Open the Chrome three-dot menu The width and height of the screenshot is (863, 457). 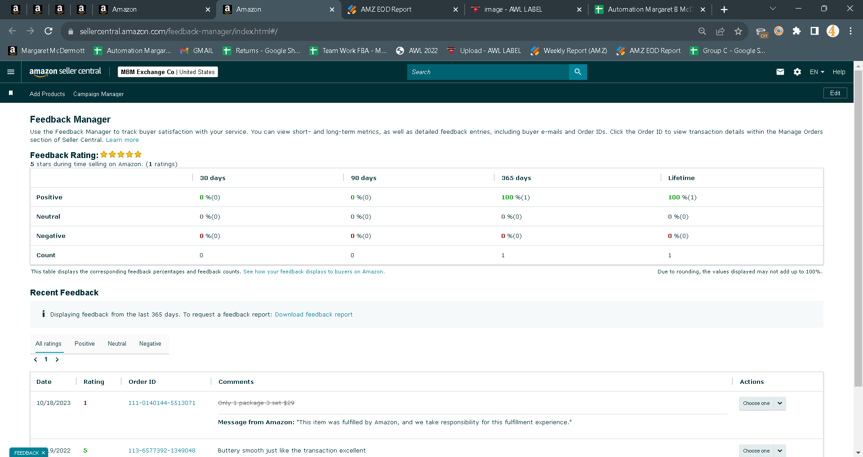[851, 31]
